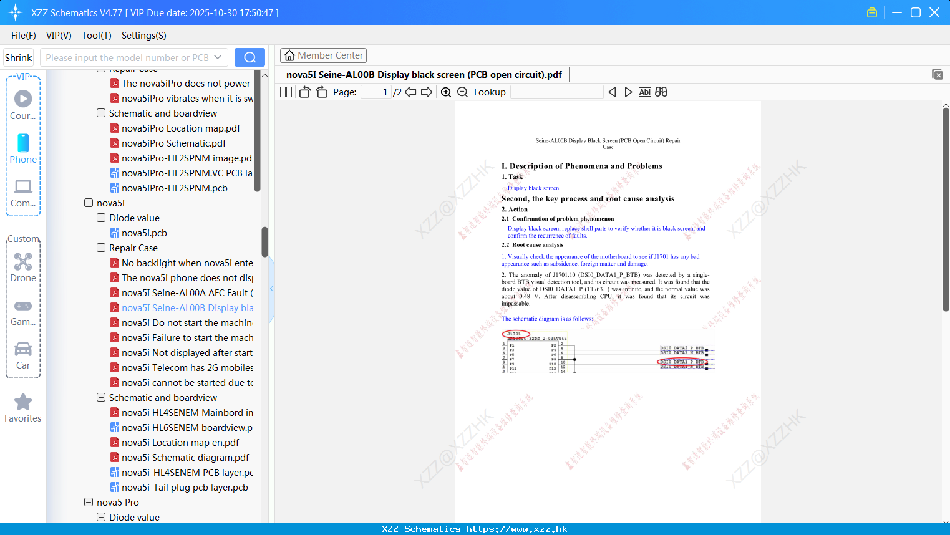Open nova5iPro Schematic.pdf
The image size is (950, 535).
tap(173, 143)
